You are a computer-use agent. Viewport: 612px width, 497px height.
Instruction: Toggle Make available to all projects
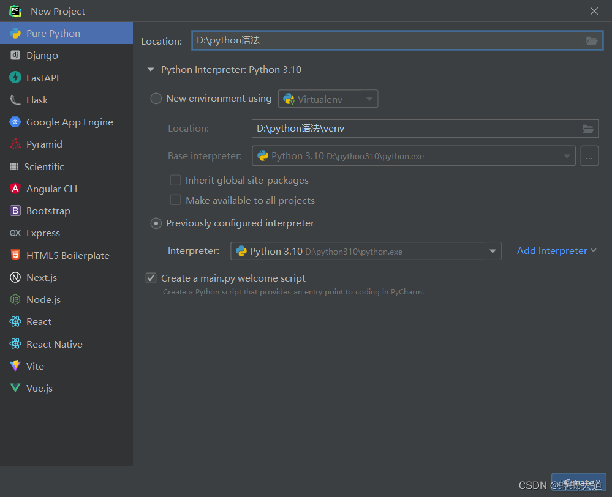(x=176, y=200)
